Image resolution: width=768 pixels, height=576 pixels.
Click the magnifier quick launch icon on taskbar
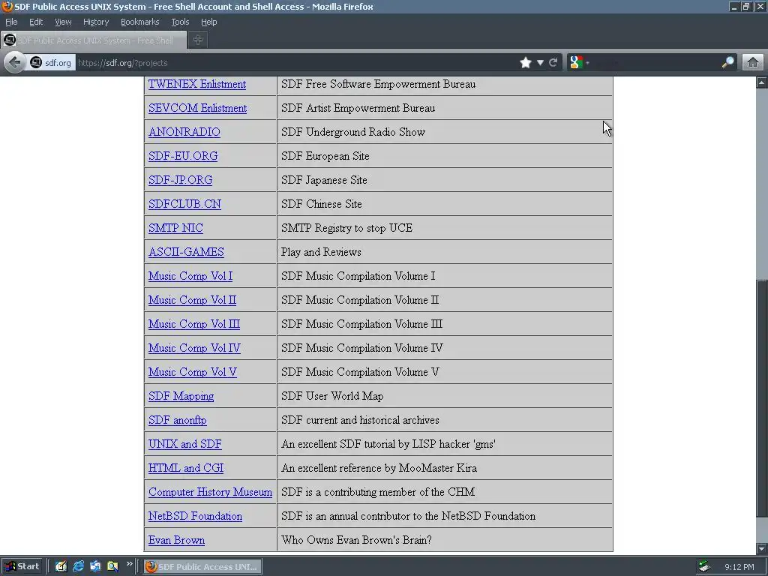tap(112, 567)
